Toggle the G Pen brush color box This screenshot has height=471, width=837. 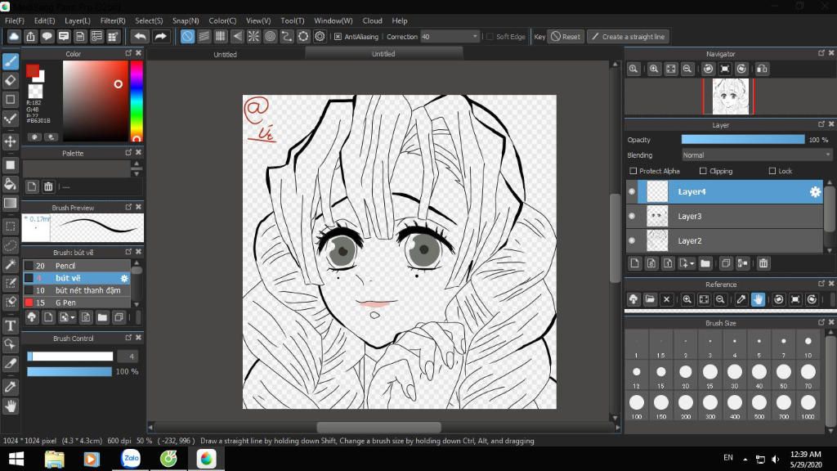pyautogui.click(x=29, y=303)
